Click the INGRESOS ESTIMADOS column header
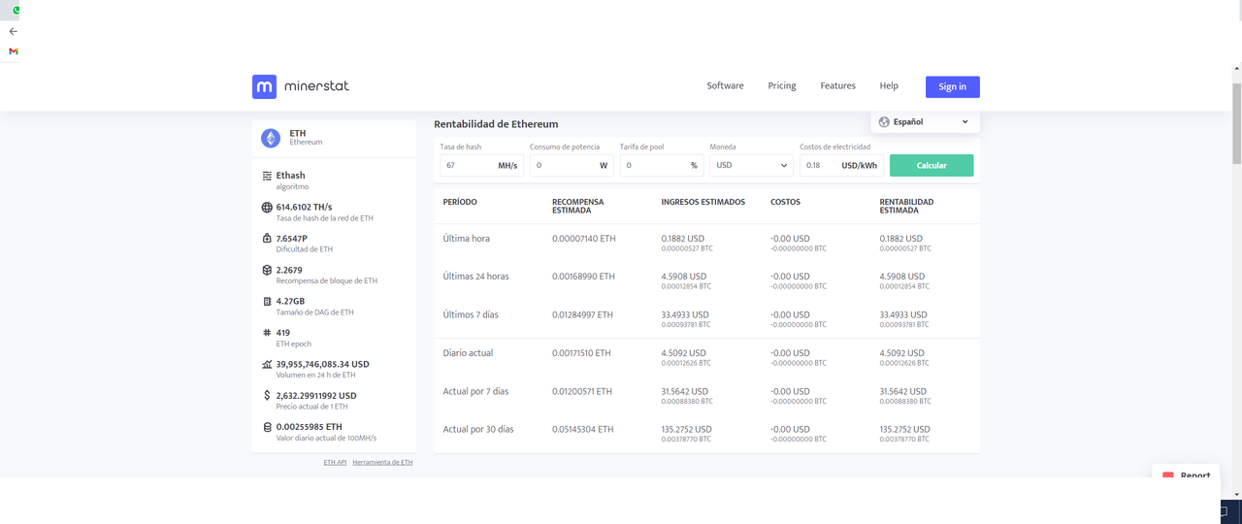 [x=703, y=202]
